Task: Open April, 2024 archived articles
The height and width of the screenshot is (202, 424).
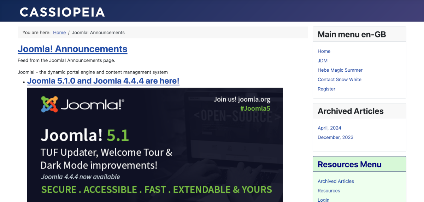Action: [x=329, y=128]
